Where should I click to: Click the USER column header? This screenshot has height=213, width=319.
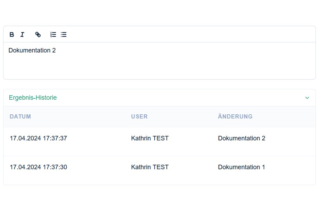pos(139,116)
